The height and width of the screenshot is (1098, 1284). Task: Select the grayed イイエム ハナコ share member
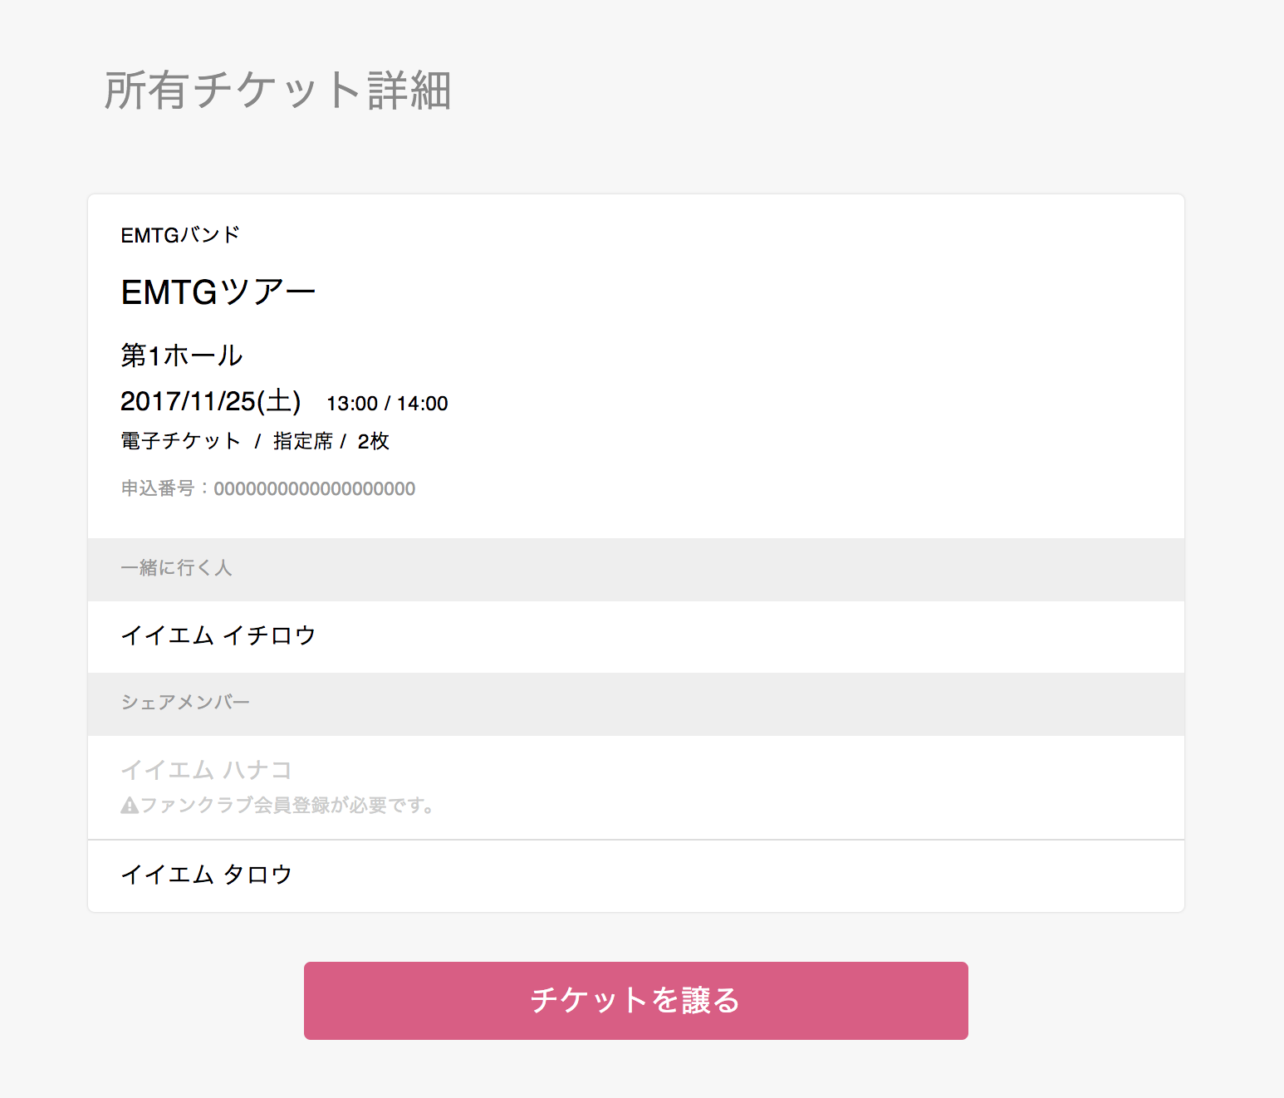(x=206, y=770)
